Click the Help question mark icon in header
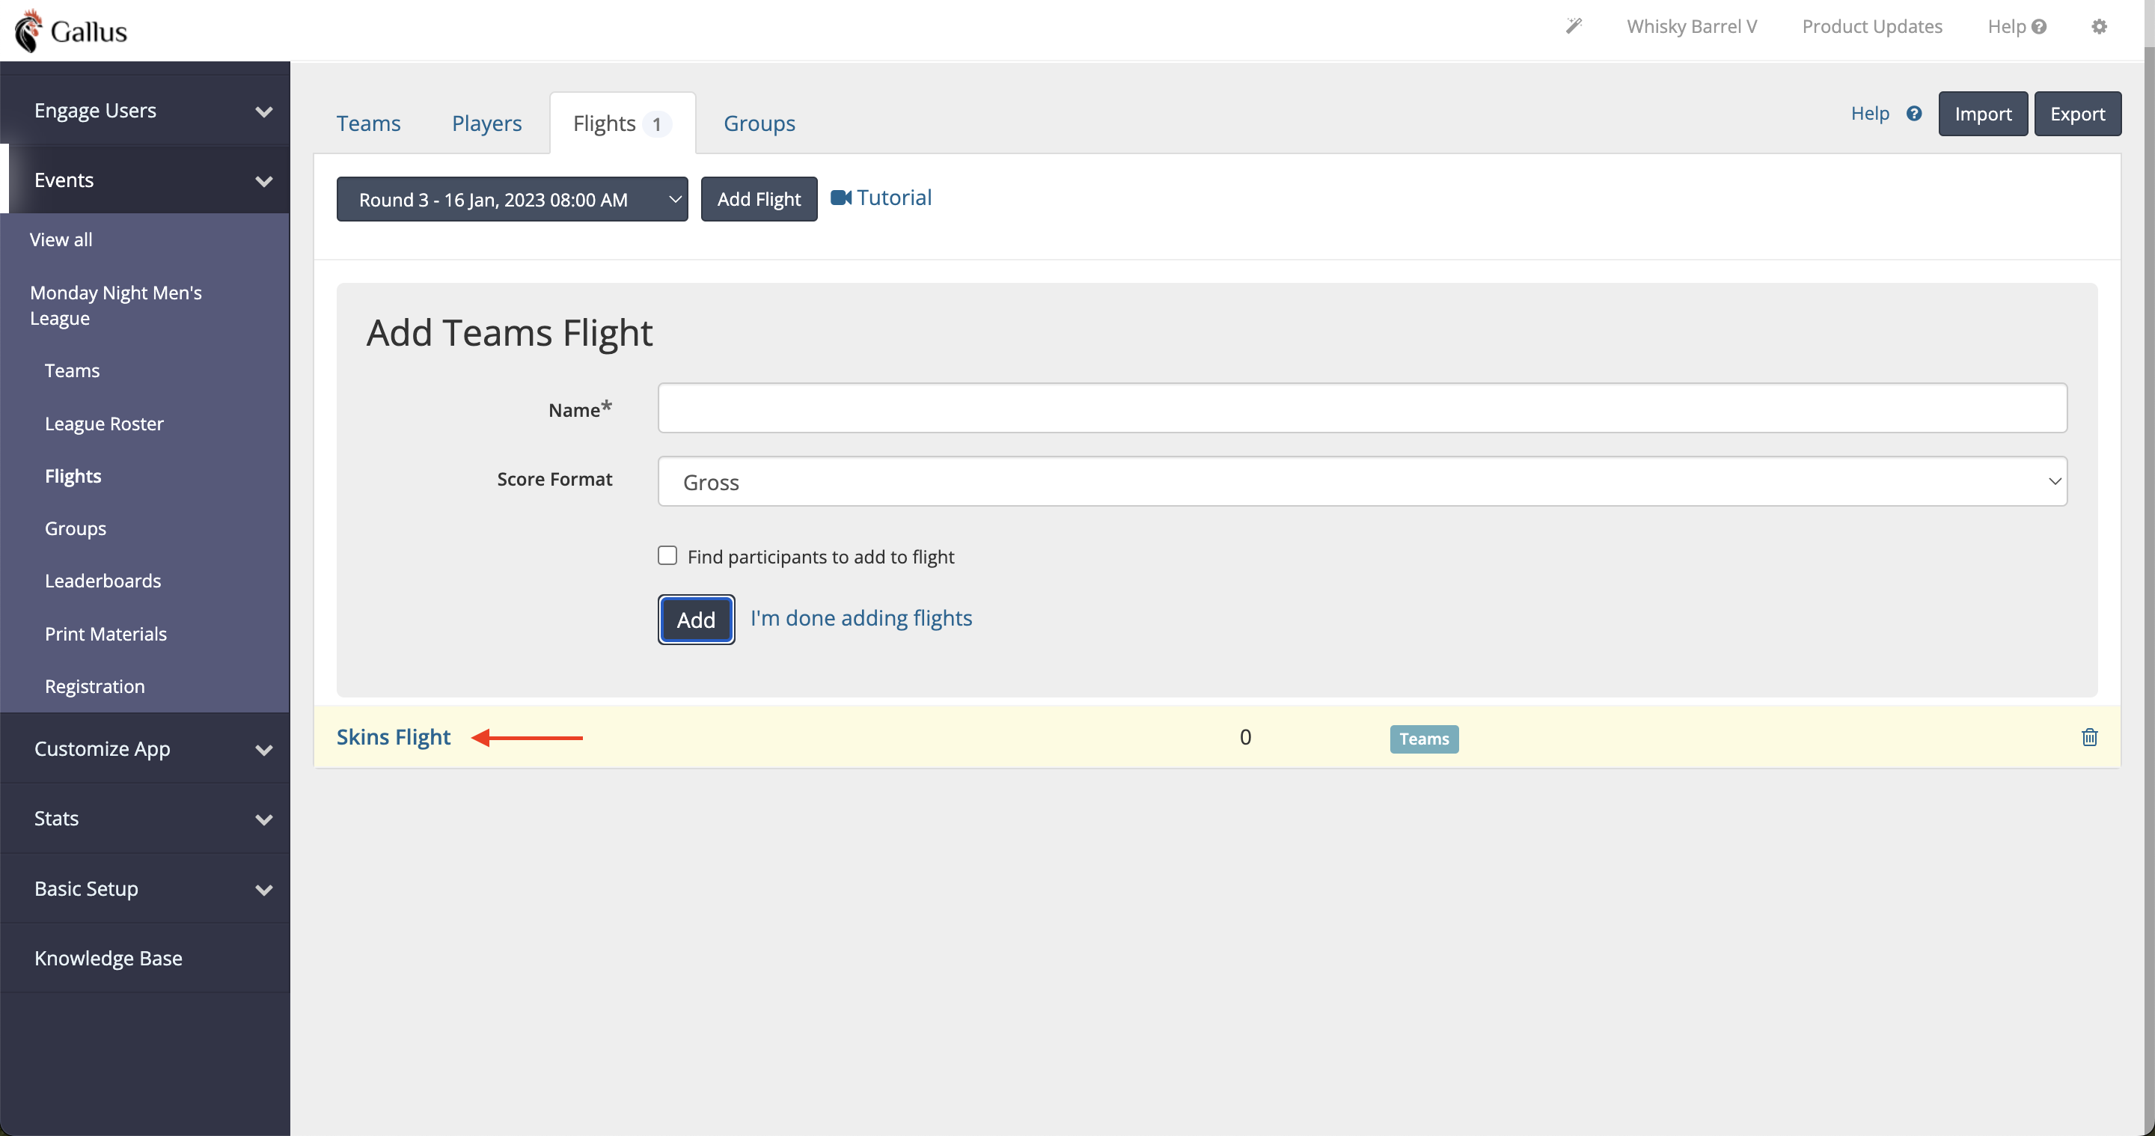Image resolution: width=2155 pixels, height=1136 pixels. click(x=2039, y=27)
